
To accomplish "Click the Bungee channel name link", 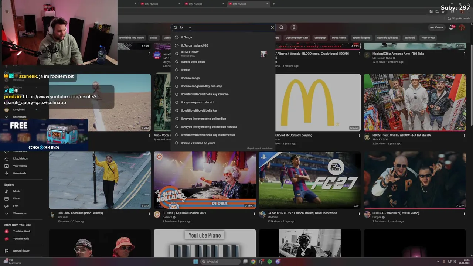I will [x=378, y=217].
